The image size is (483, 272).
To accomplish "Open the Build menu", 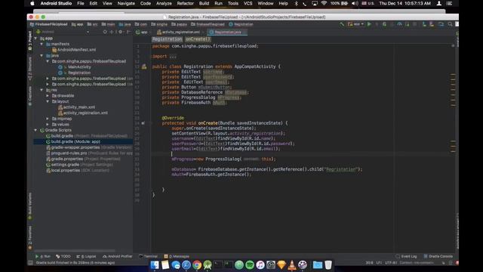I will [x=204, y=3].
